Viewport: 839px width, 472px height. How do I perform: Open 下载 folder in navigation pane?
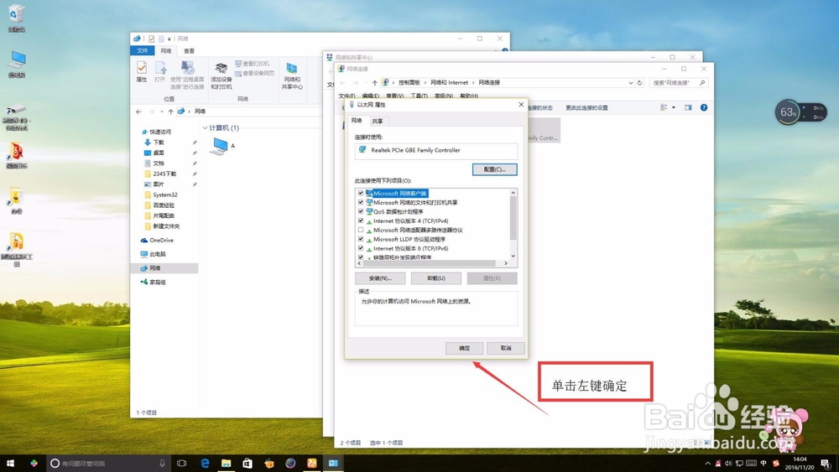(154, 143)
